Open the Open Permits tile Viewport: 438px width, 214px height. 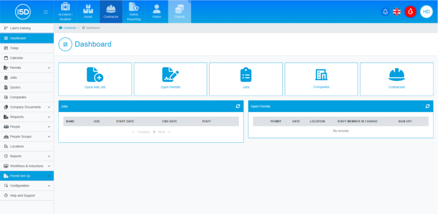point(170,75)
